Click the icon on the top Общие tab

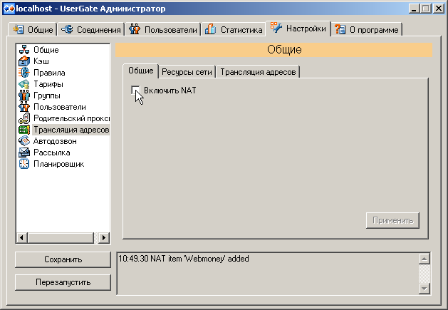click(19, 29)
